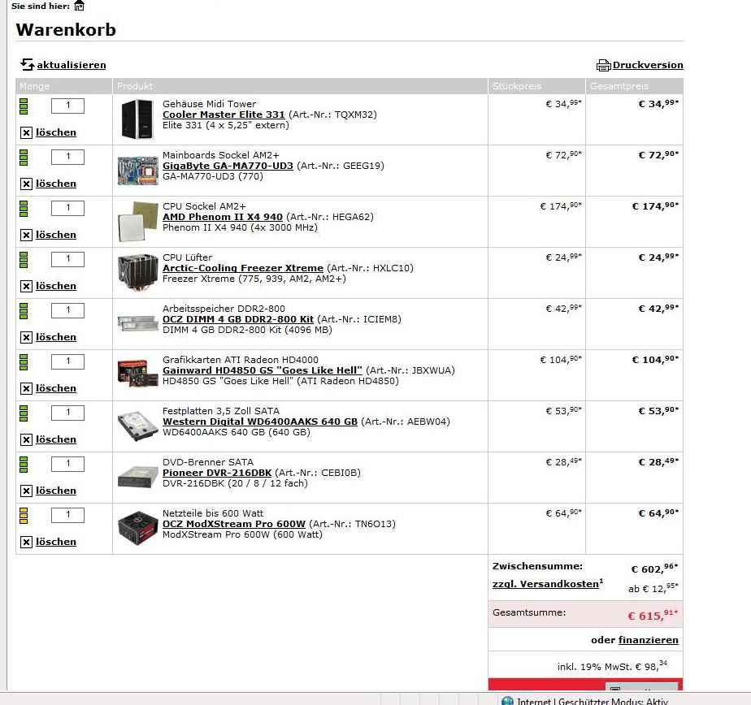Click green availability indicator for Gainward graphics card
The width and height of the screenshot is (751, 705).
tap(24, 362)
